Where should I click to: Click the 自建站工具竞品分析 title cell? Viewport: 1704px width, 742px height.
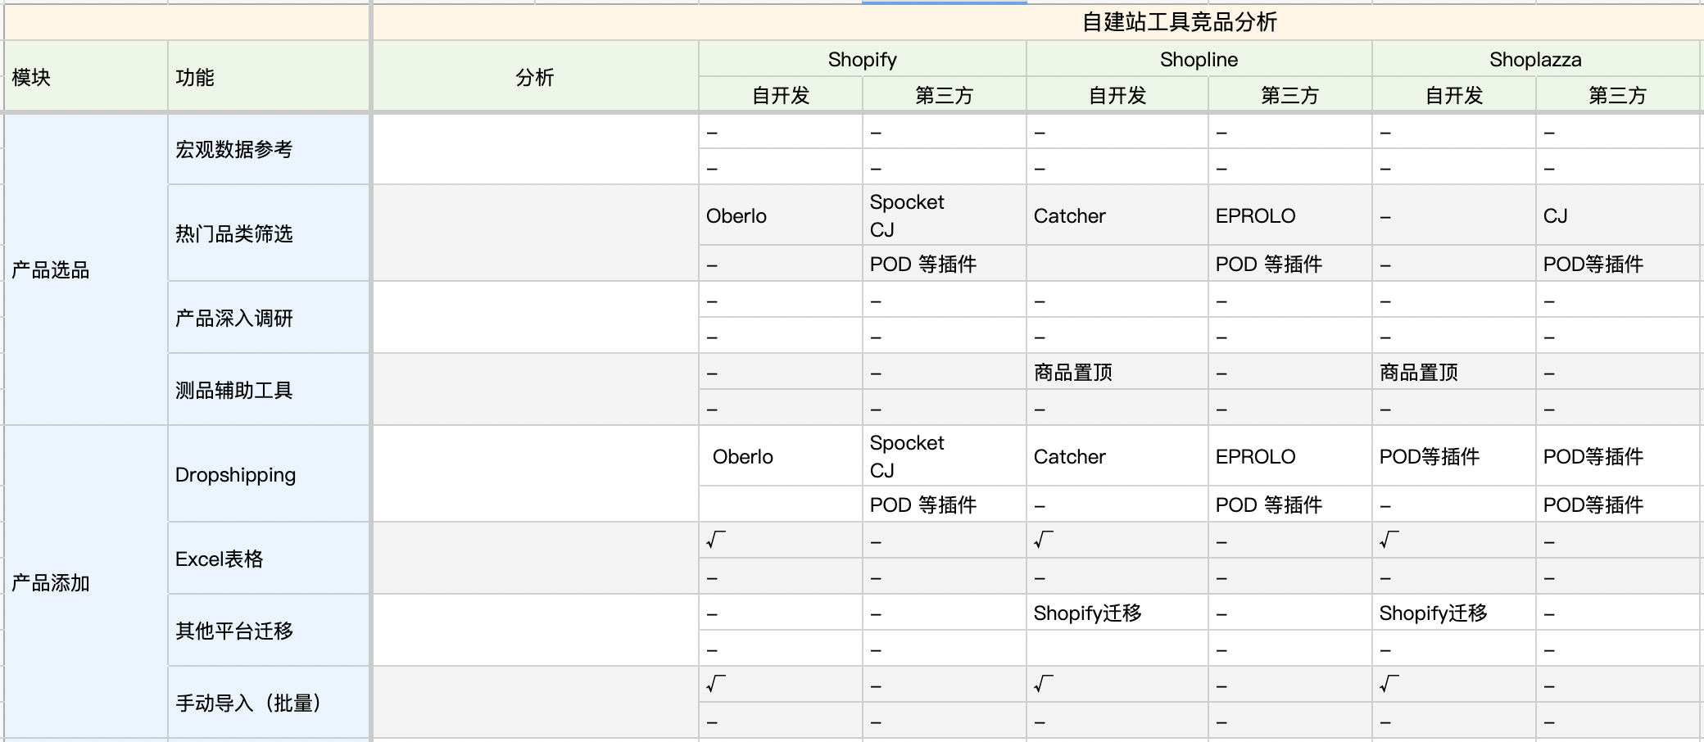tap(1178, 22)
